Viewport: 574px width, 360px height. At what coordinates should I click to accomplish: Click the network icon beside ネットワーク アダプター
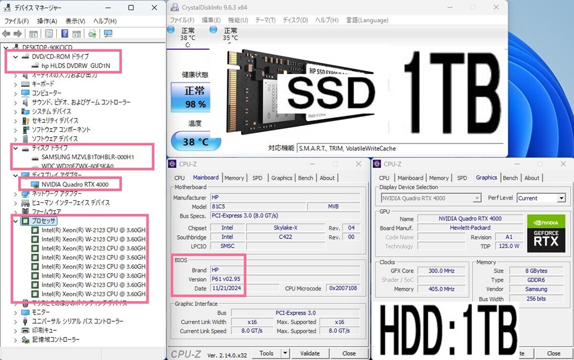26,194
